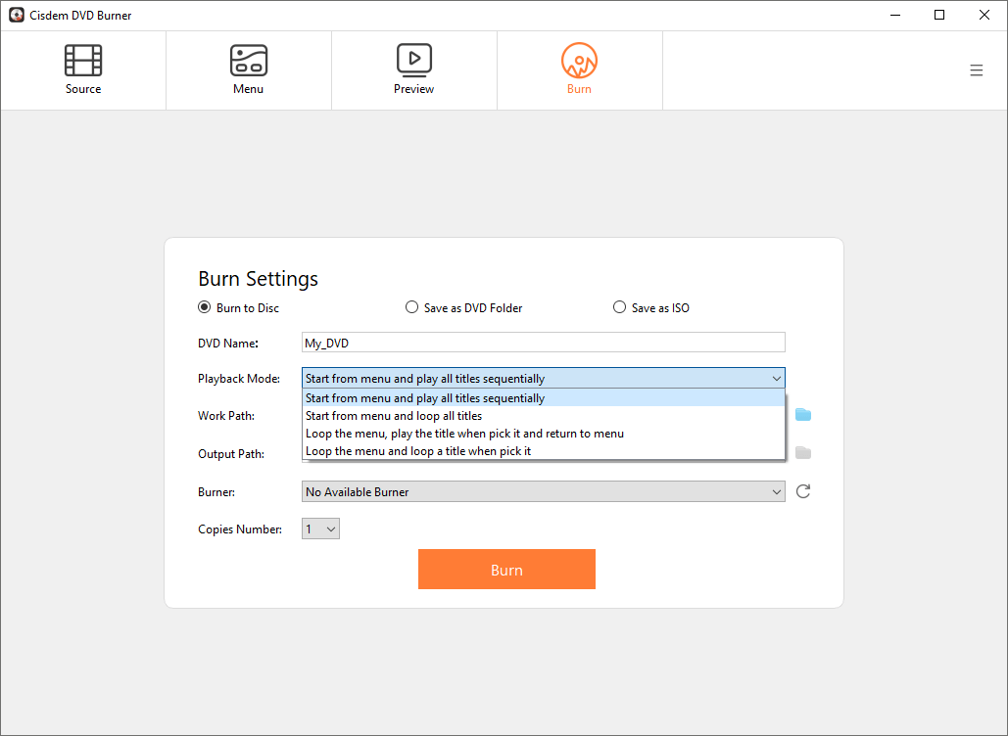Screen dimensions: 1008x736
Task: Open the hamburger menu
Action: pyautogui.click(x=976, y=69)
